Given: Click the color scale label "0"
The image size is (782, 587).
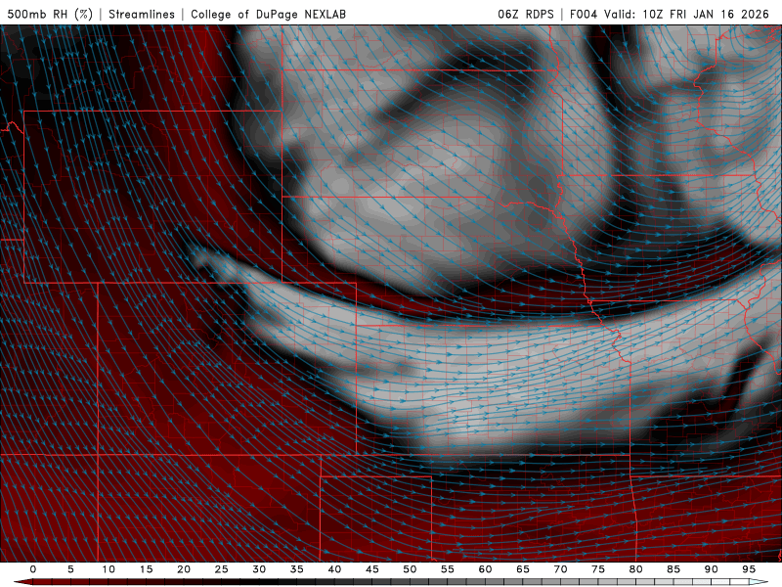Looking at the screenshot, I should (x=33, y=569).
